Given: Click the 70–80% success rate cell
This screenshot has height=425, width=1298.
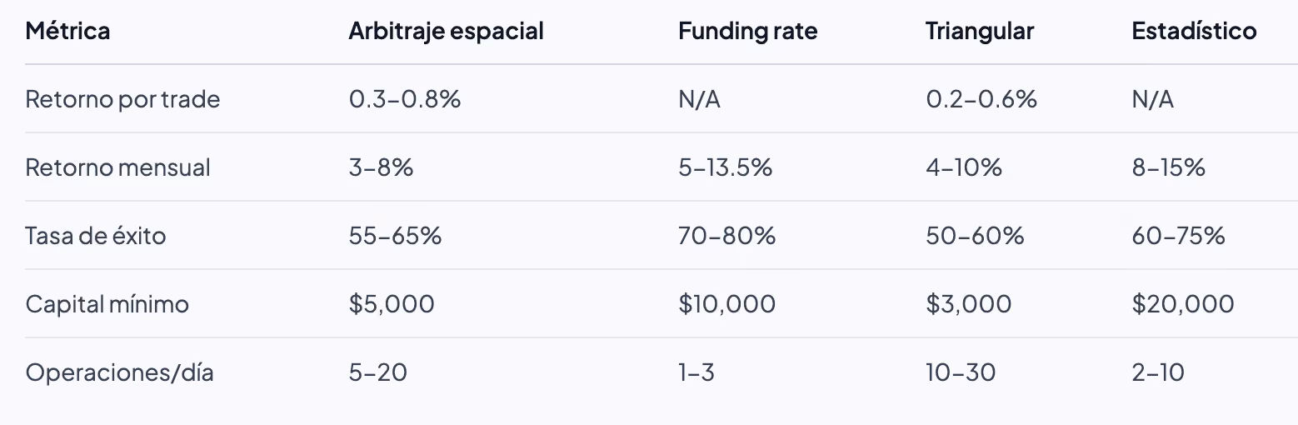Looking at the screenshot, I should point(726,236).
